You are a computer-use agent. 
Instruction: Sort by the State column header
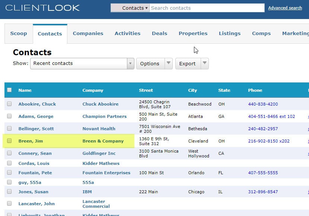coord(224,90)
